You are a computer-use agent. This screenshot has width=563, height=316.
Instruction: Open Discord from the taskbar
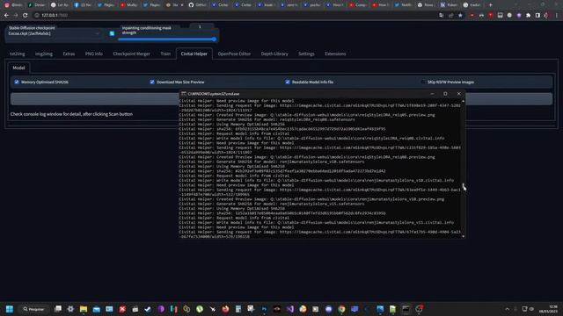coord(328,309)
